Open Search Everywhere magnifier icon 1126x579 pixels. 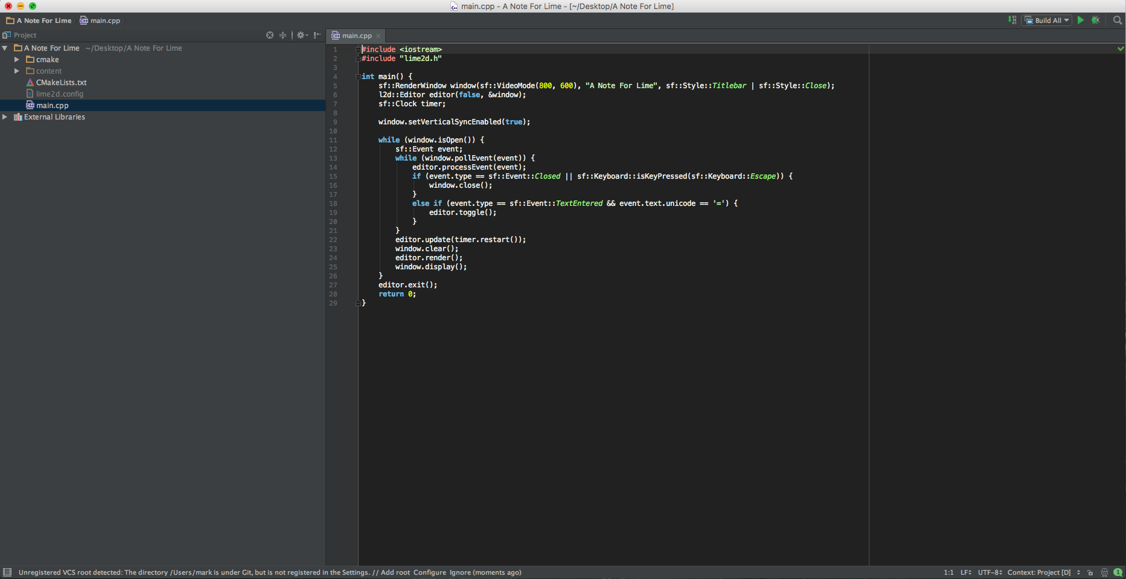[x=1118, y=20]
